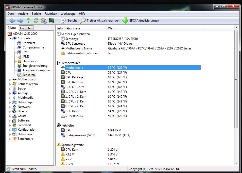Expand the Betriebssystem tree node

(x=10, y=84)
